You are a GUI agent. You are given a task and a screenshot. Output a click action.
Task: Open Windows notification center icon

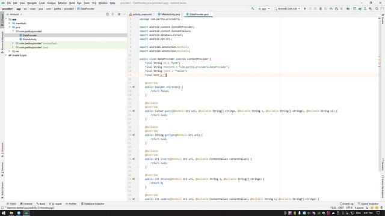[x=378, y=213]
